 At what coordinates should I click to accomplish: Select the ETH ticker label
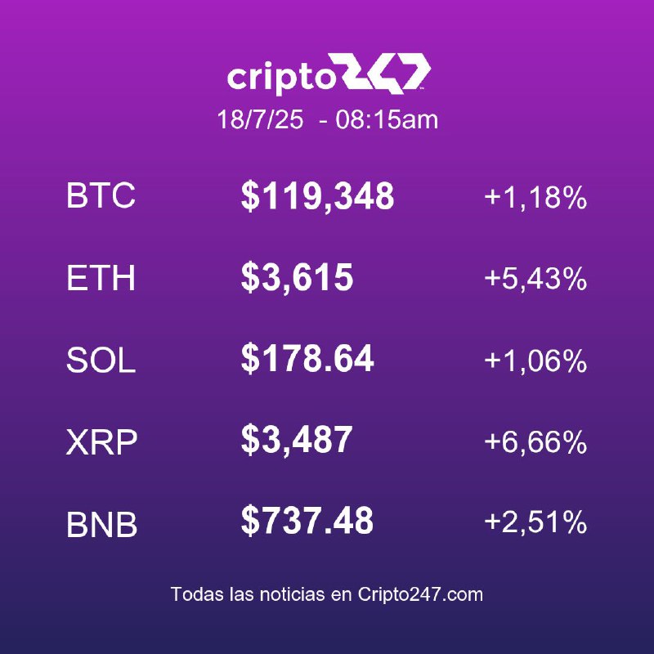tap(101, 278)
